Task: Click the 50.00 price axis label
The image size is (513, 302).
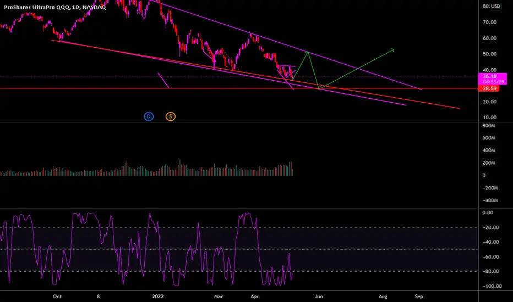Action: tap(489, 54)
